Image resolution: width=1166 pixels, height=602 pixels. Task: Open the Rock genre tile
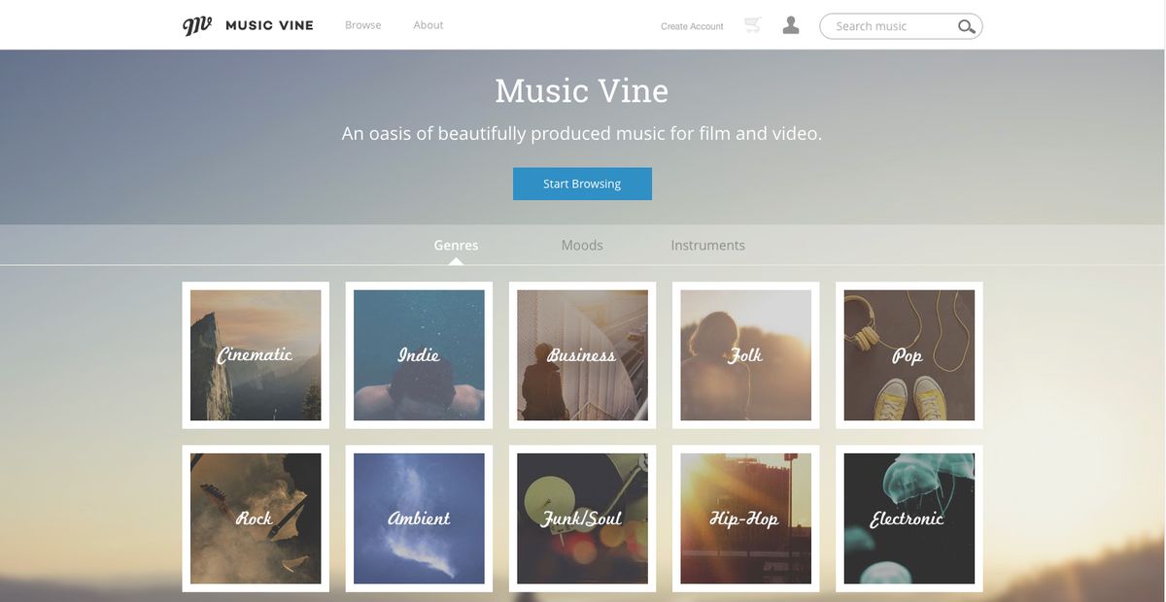coord(255,518)
